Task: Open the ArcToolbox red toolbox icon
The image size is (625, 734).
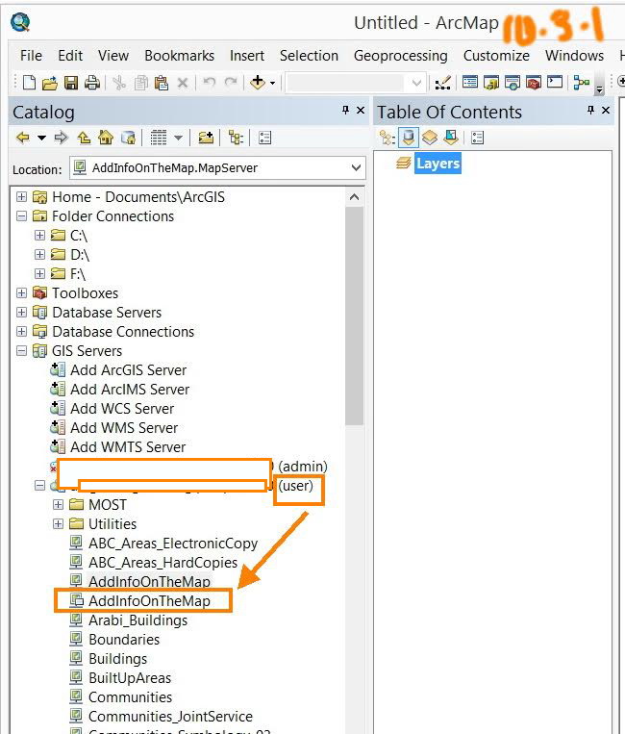Action: [x=534, y=83]
